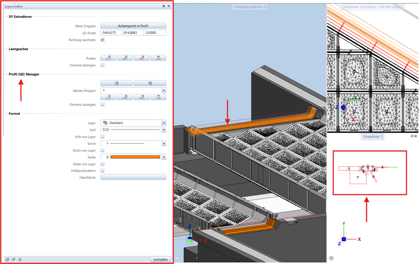The height and width of the screenshot is (264, 419).
Task: Click the remove polygon button in Profil Manager
Action: point(150,83)
